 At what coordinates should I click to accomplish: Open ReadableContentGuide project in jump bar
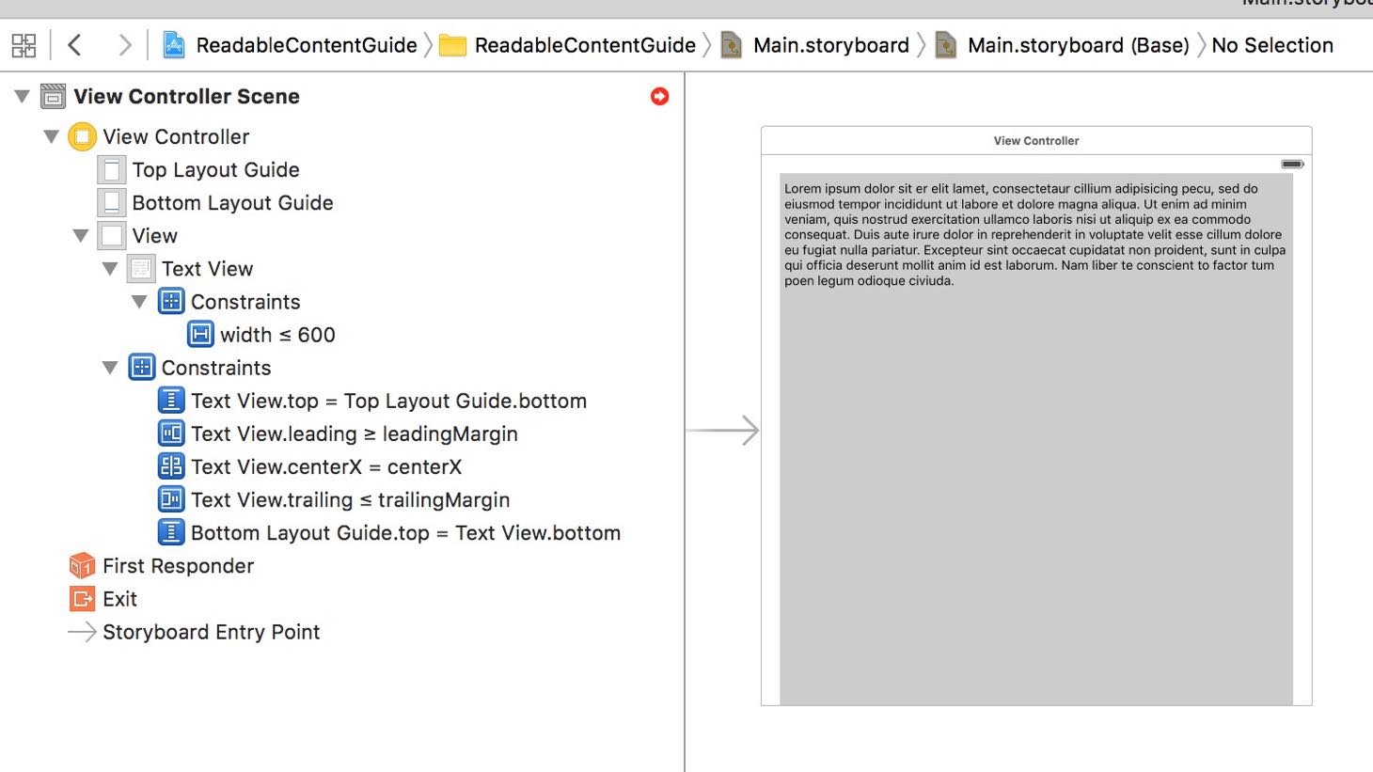click(x=291, y=45)
